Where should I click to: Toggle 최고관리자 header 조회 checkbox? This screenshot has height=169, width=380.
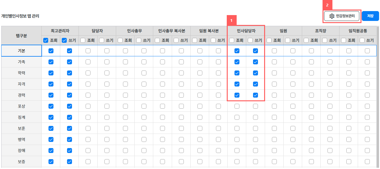tap(46, 40)
